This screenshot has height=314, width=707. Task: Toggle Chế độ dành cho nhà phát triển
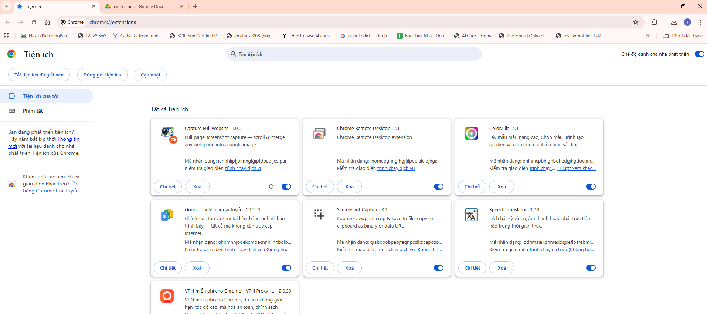(700, 54)
